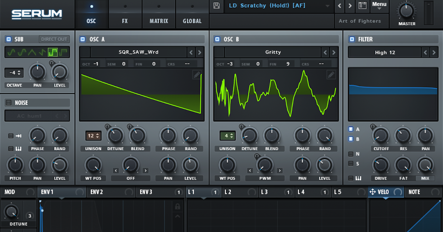
Task: Enable filter routing for noise N
Action: [351, 154]
